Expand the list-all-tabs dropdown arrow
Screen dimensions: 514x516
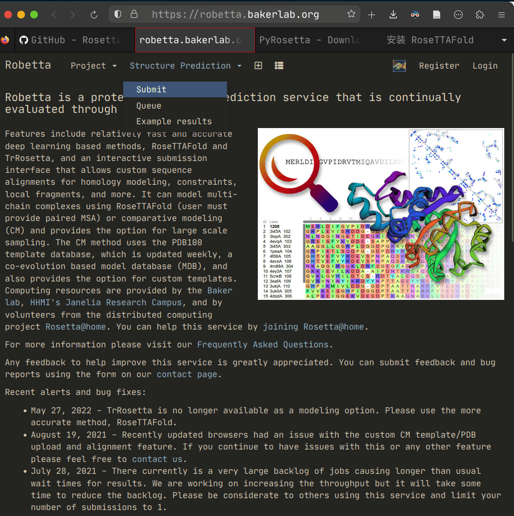(x=504, y=40)
